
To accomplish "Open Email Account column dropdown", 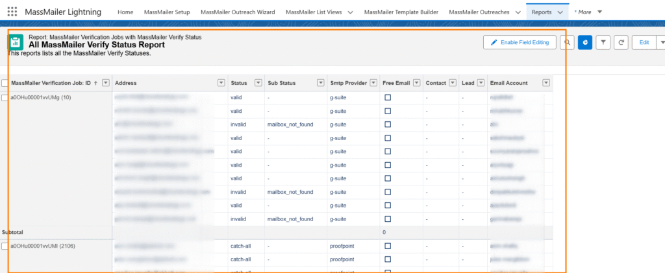I will 546,83.
